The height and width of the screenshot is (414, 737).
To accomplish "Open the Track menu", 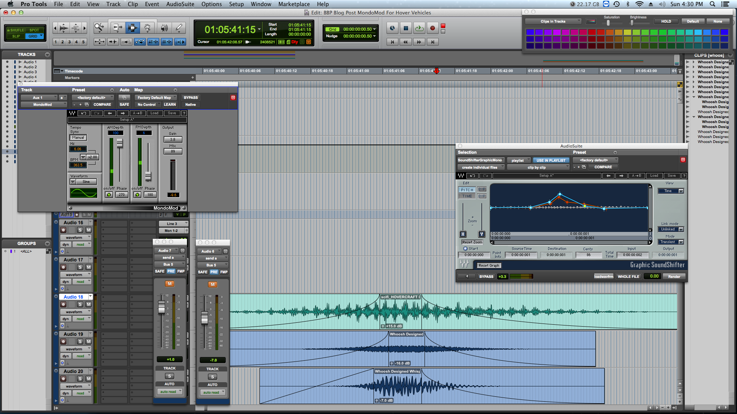I will 113,4.
